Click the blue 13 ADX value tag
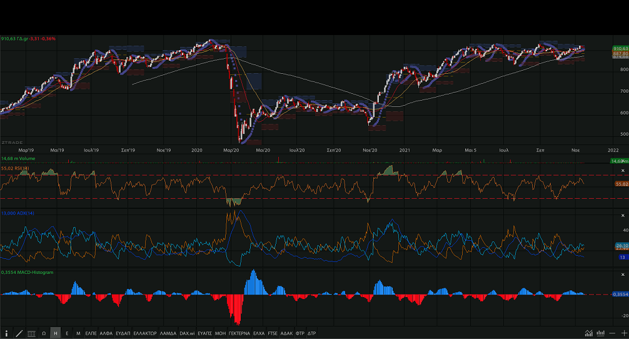Image resolution: width=629 pixels, height=339 pixels. click(x=622, y=257)
